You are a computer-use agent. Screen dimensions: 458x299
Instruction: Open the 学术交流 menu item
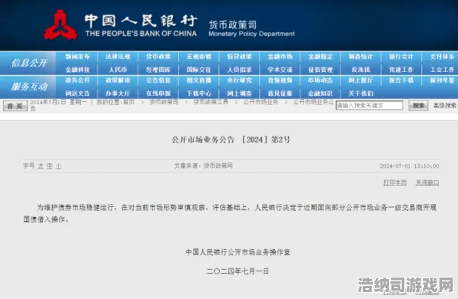coord(280,70)
